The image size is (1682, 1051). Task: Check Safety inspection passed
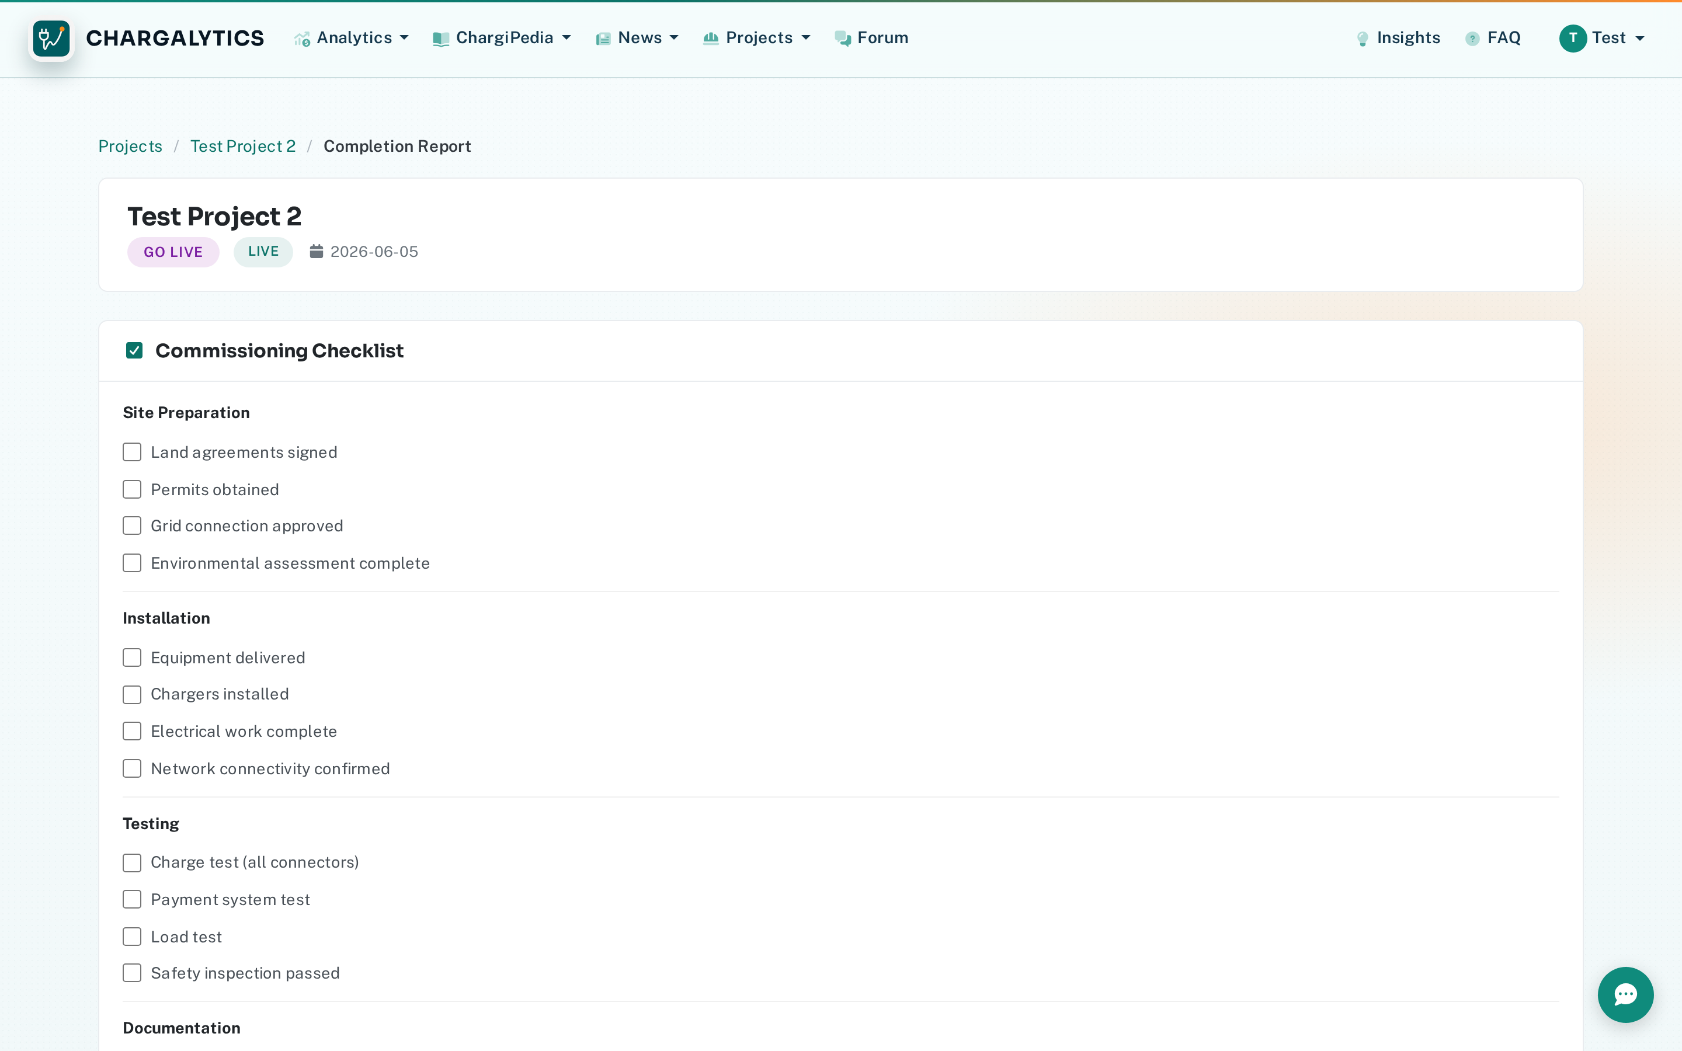(x=132, y=973)
